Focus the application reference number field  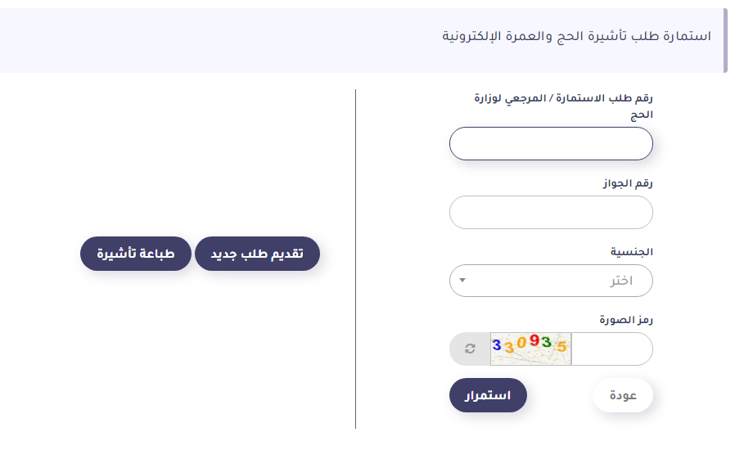pyautogui.click(x=551, y=144)
